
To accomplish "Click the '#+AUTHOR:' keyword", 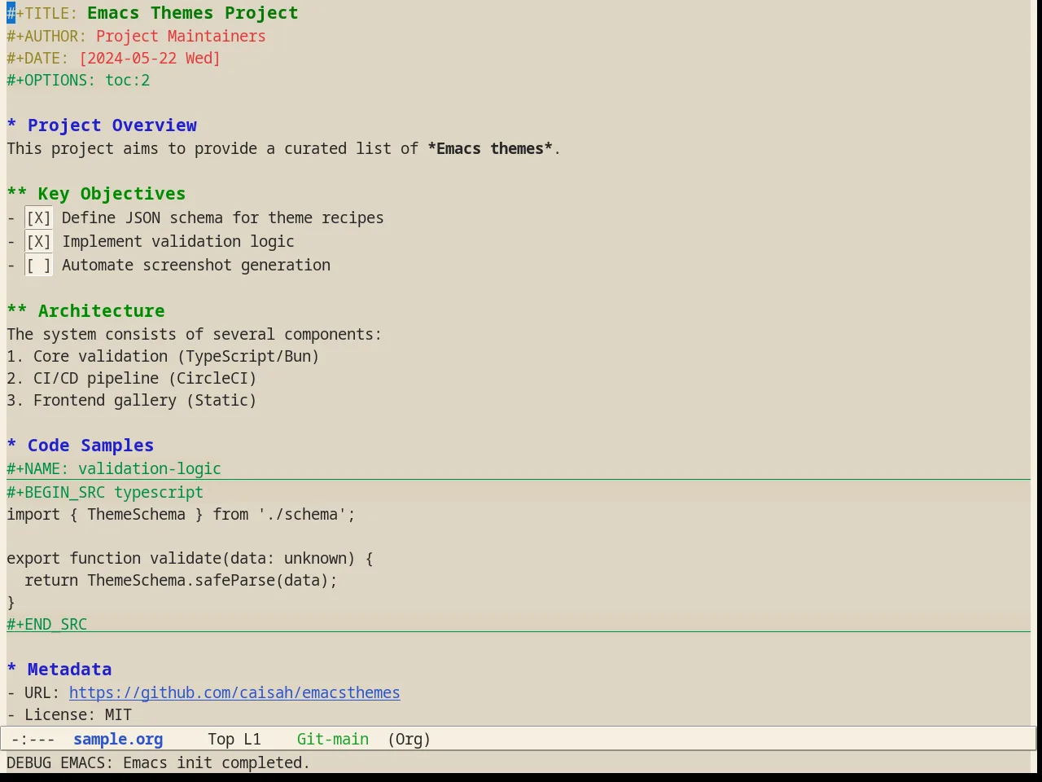I will click(x=46, y=36).
